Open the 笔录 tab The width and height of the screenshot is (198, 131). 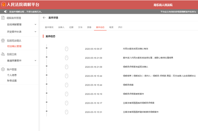tap(111, 27)
